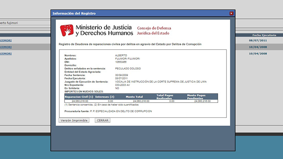Select the date 08/07/2011 in background table

258,40
